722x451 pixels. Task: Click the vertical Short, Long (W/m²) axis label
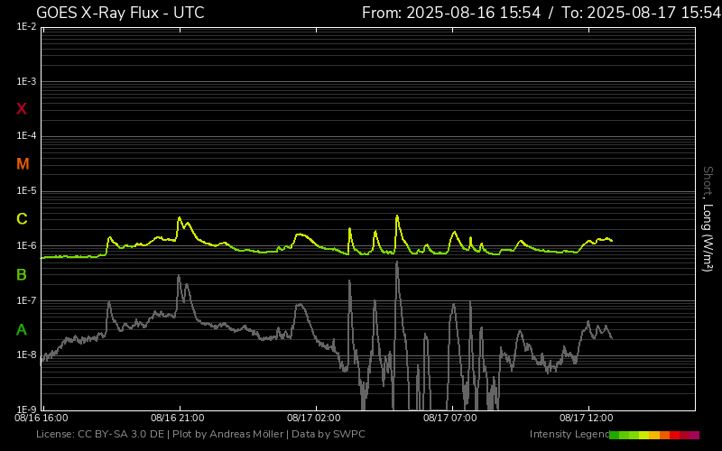pos(708,218)
